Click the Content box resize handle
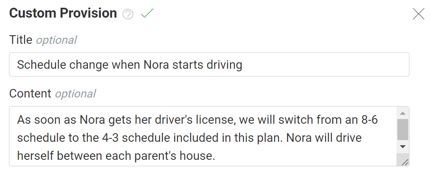 coord(405,162)
